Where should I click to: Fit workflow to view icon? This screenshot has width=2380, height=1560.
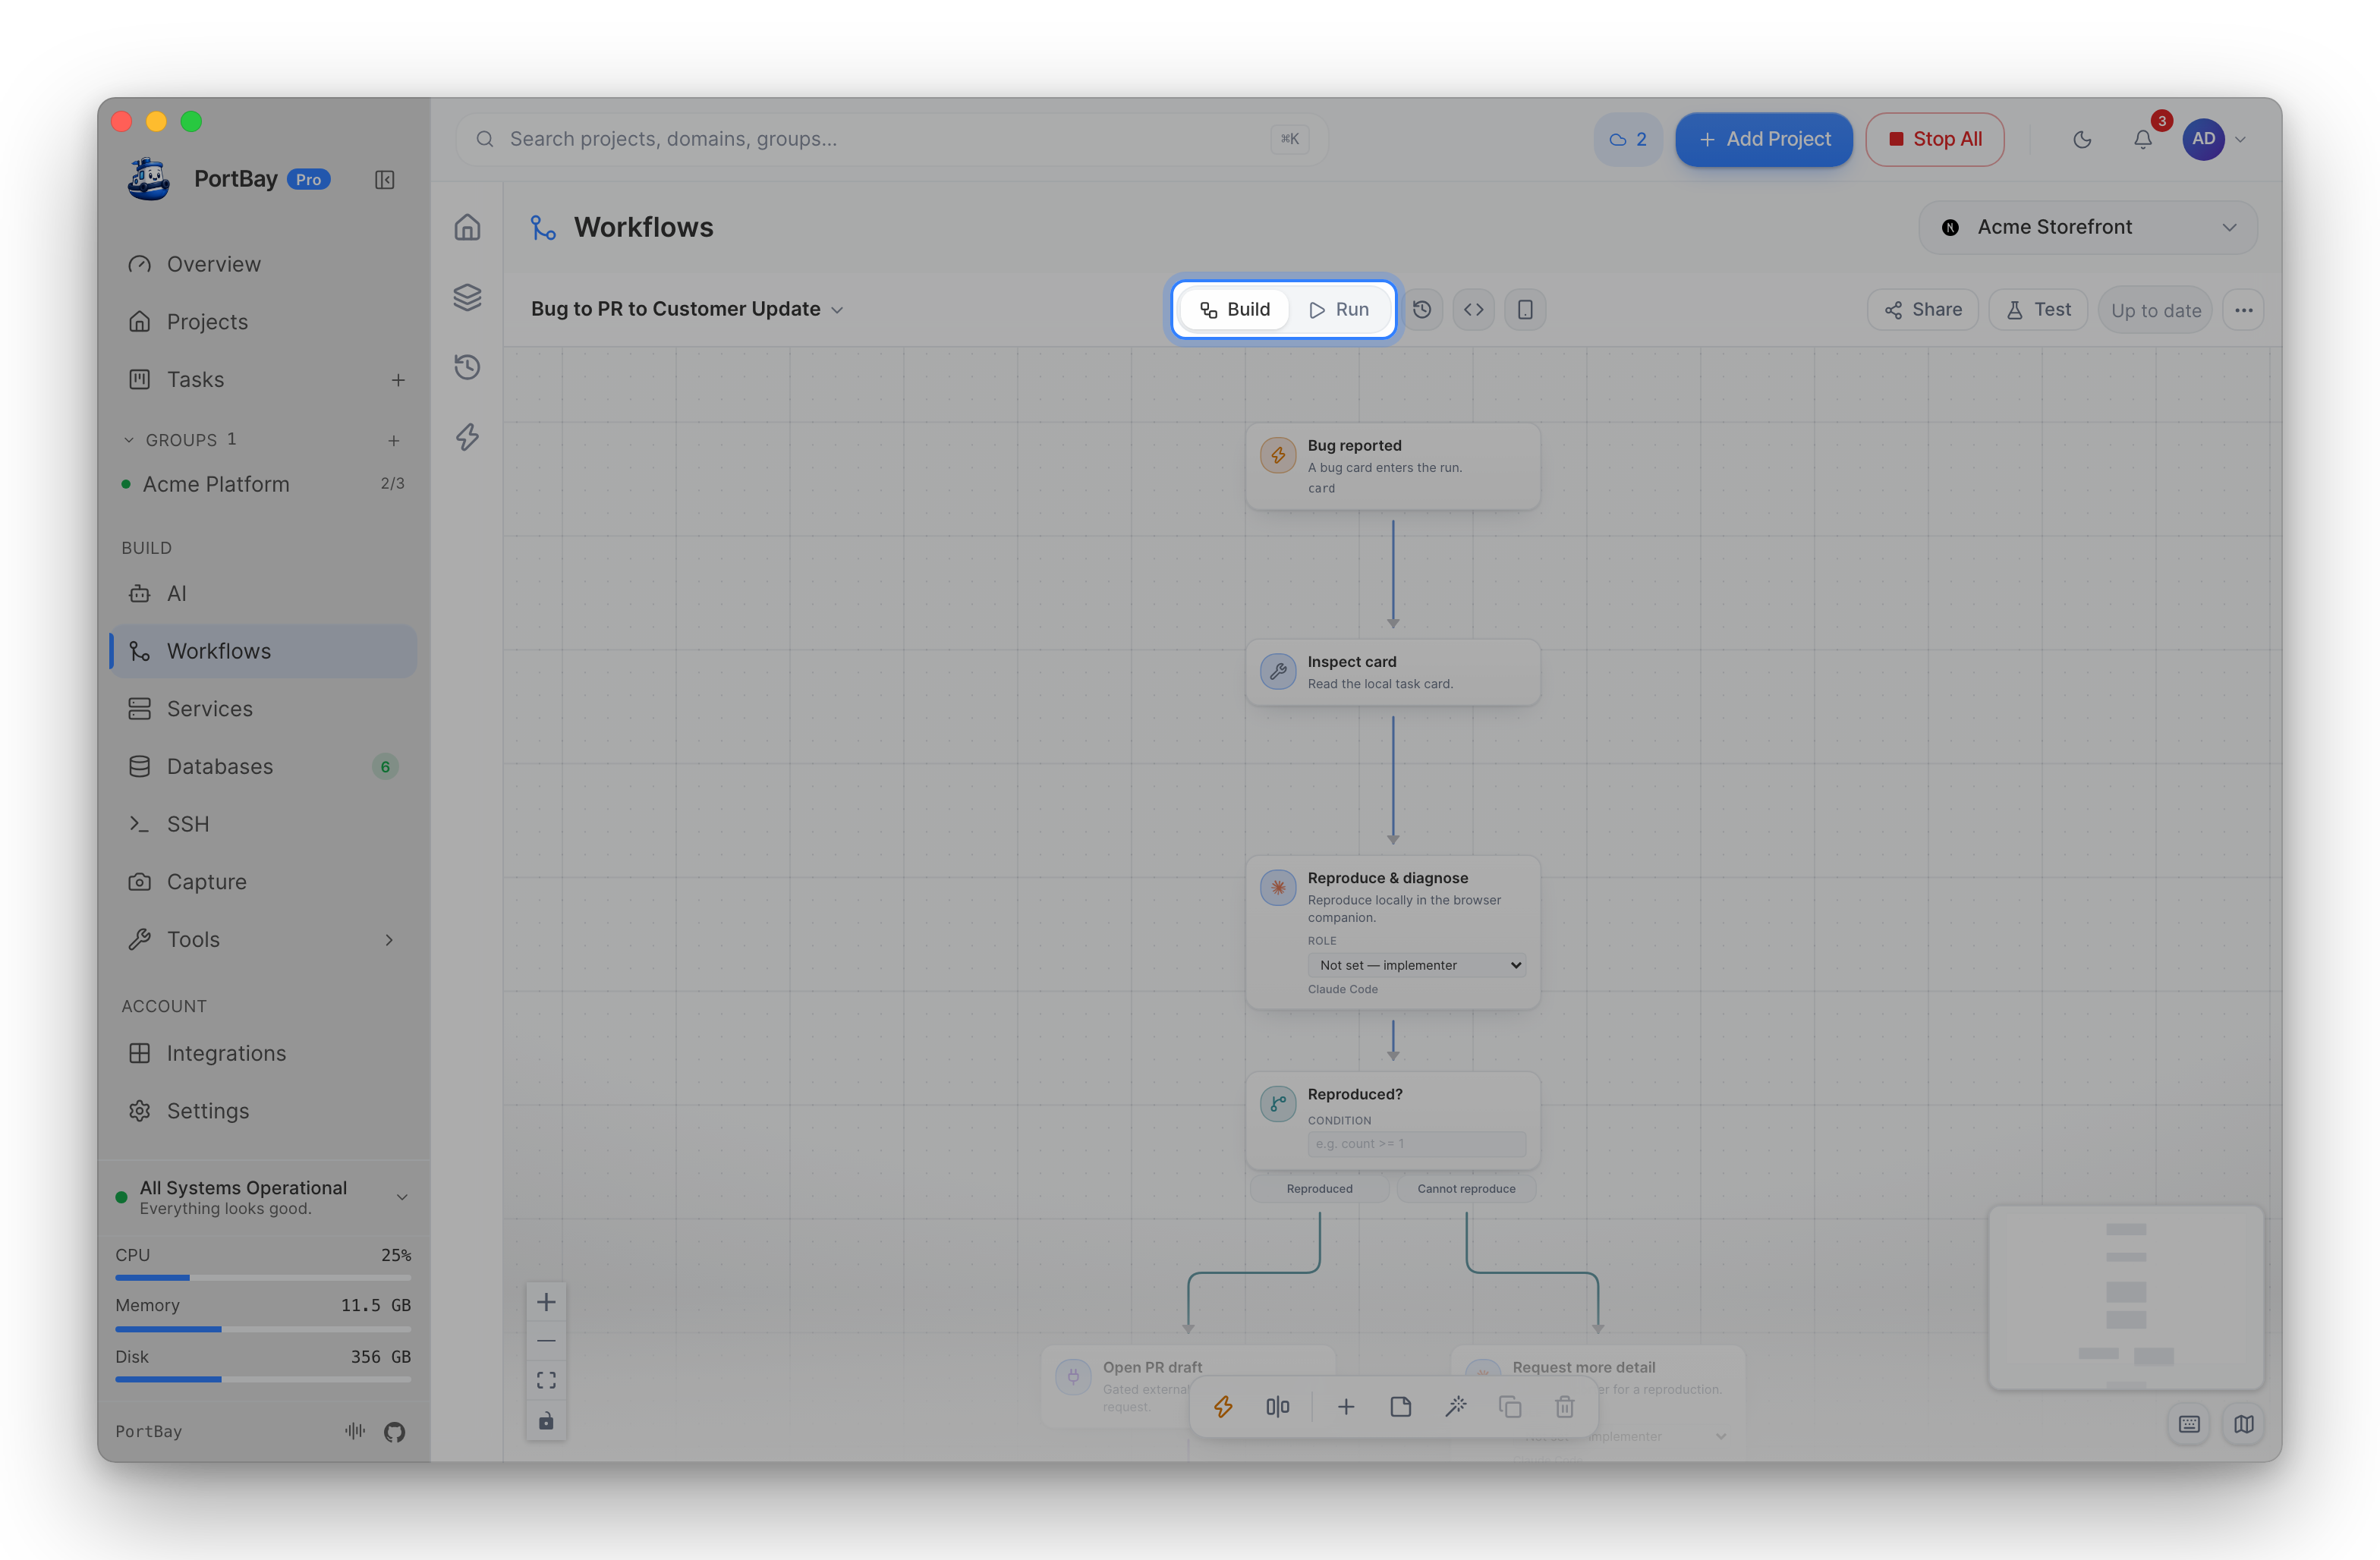[x=546, y=1381]
